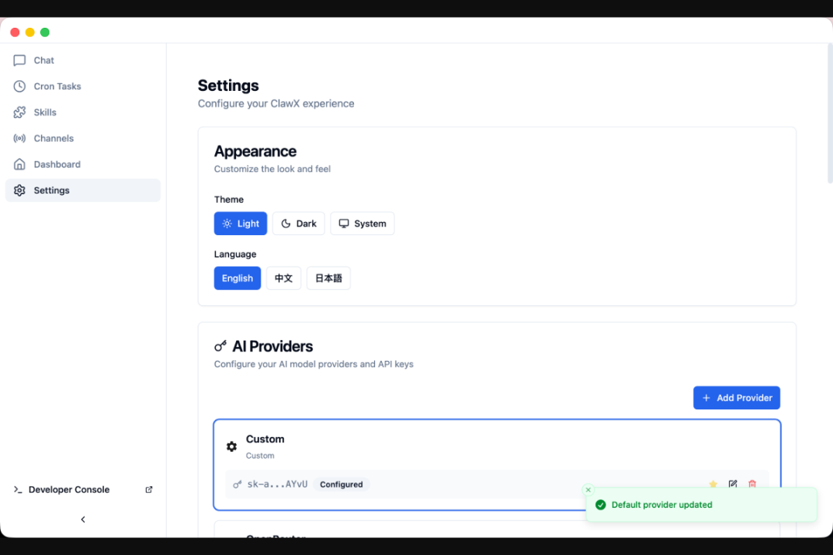
Task: Click the Dashboard home icon
Action: tap(19, 164)
